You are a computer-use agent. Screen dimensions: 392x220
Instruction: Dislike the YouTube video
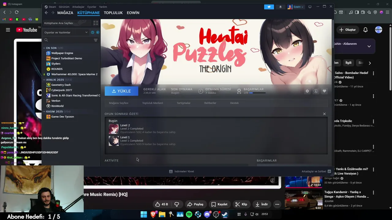coord(177,204)
